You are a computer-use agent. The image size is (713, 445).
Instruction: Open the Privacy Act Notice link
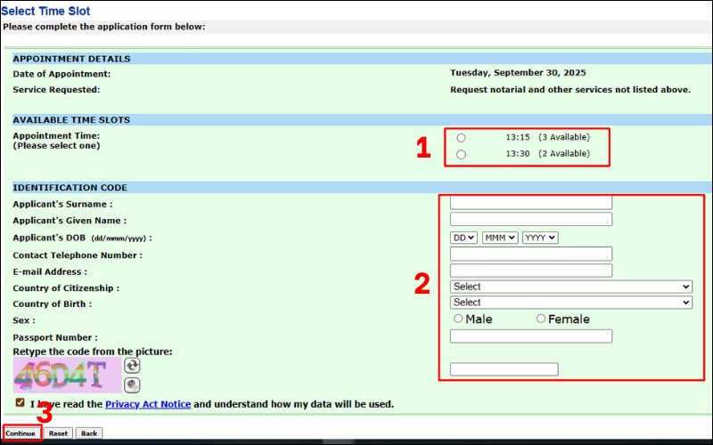tap(148, 404)
